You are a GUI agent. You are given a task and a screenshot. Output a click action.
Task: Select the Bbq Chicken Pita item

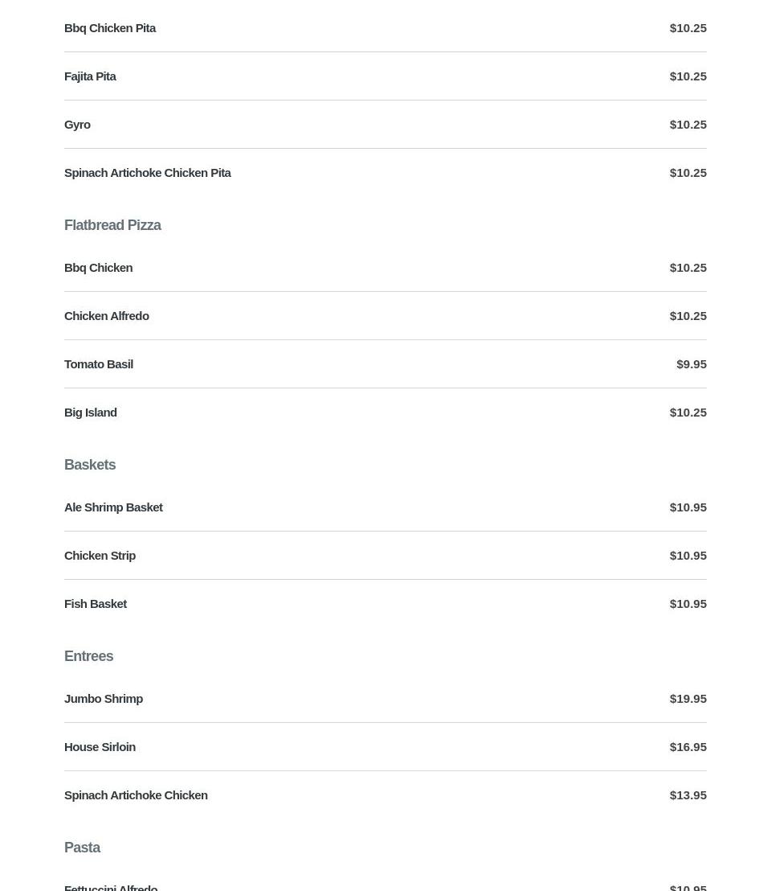[x=110, y=28]
